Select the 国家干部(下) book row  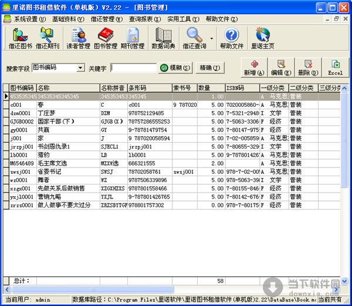172,122
